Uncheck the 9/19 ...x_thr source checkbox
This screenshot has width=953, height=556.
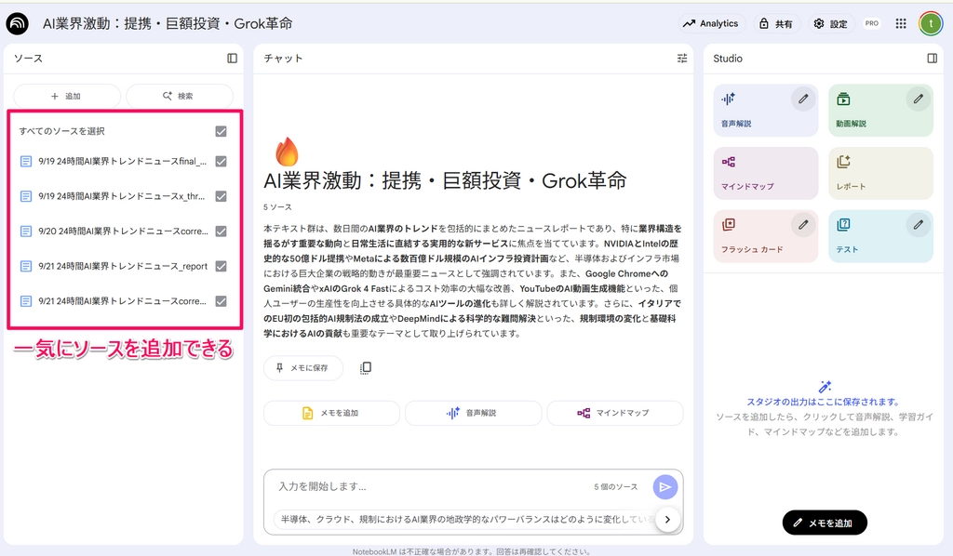pos(221,196)
